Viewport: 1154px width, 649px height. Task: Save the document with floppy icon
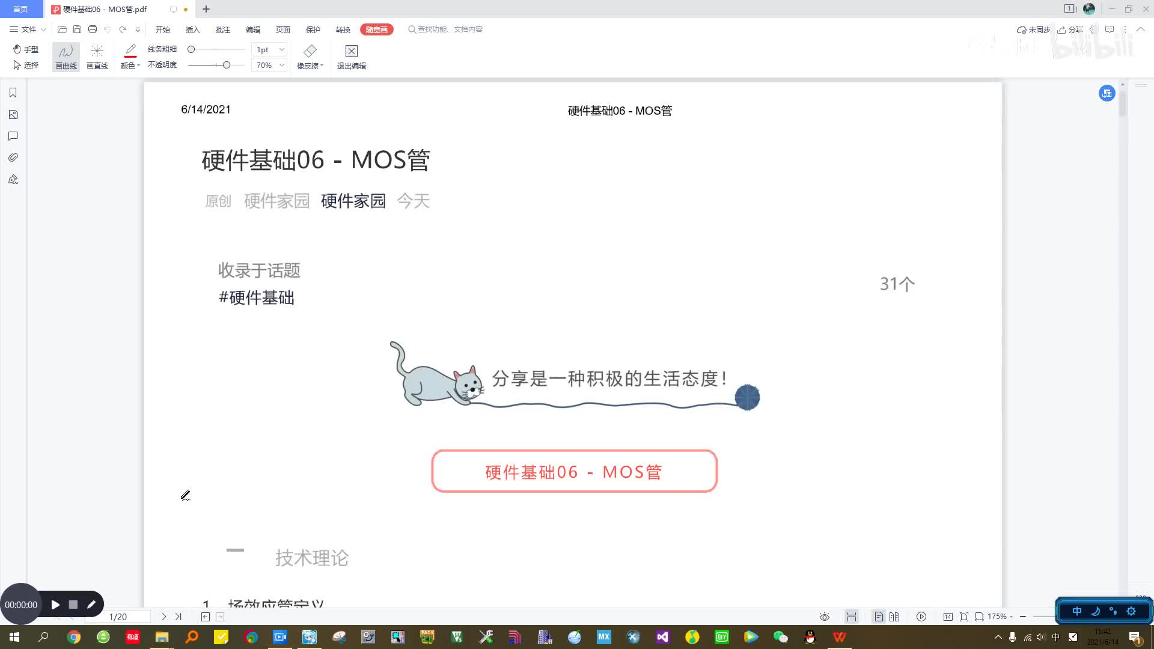(x=77, y=29)
